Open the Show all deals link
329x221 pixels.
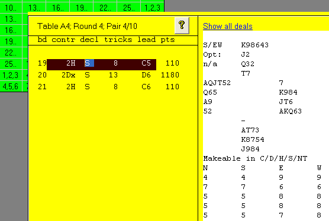pos(228,27)
